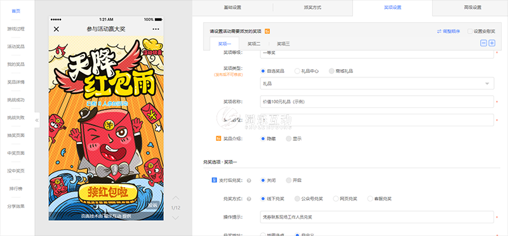
Task: Click the 调整顺序 link
Action: pyautogui.click(x=448, y=31)
